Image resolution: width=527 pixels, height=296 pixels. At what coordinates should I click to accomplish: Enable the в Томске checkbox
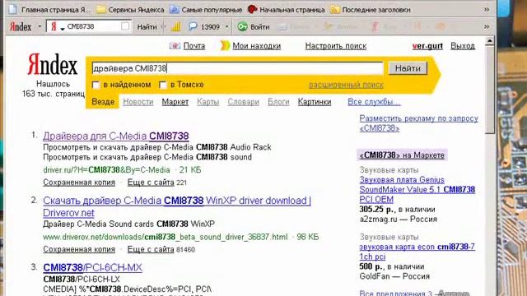click(163, 86)
